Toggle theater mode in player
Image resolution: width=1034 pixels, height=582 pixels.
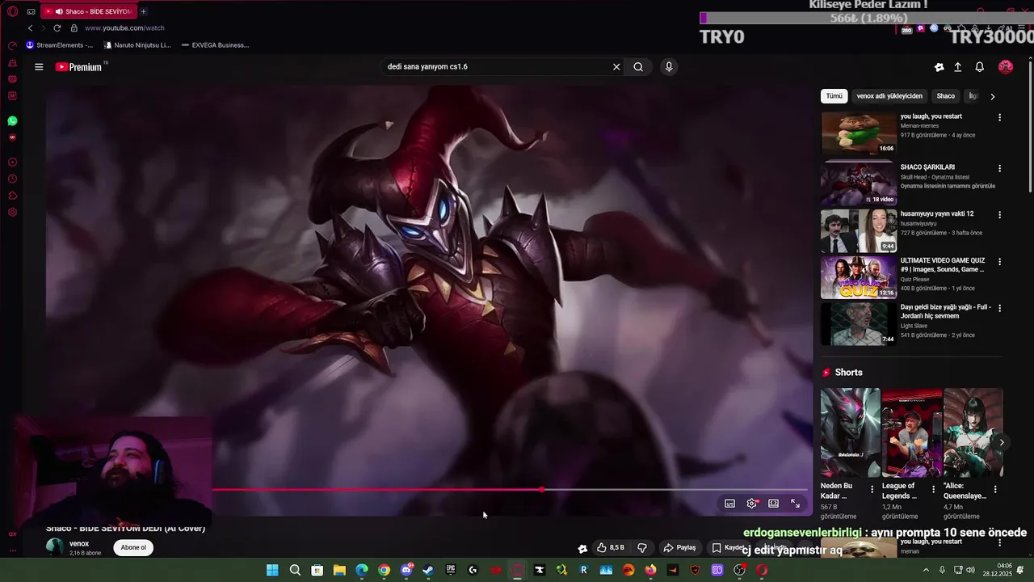(773, 504)
